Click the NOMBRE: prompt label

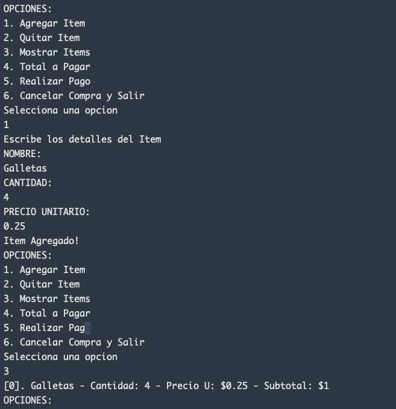[x=22, y=153]
